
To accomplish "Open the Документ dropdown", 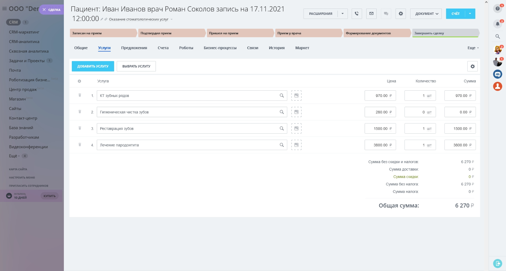I will [x=426, y=14].
